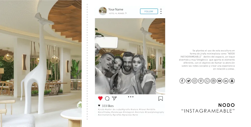Open the vertical three-dot post menu

pos(161,11)
